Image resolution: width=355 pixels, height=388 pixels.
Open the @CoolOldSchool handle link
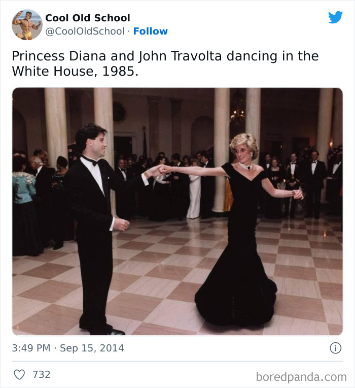pos(85,31)
